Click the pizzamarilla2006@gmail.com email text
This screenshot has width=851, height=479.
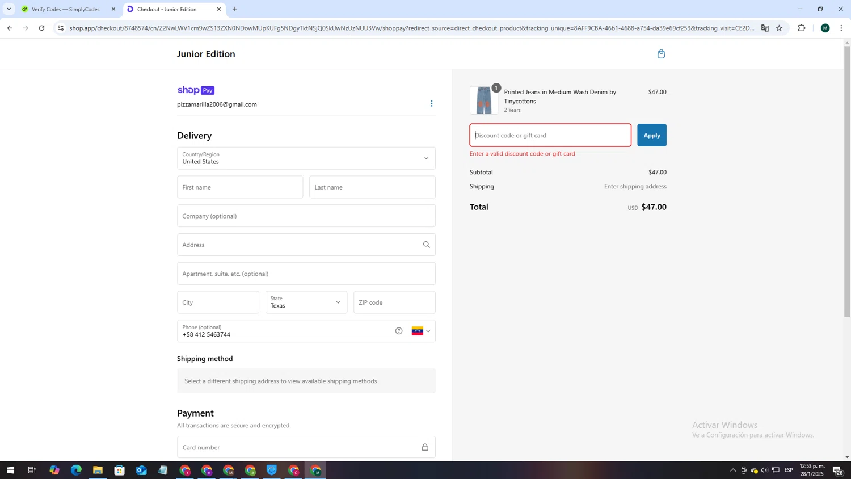point(217,104)
